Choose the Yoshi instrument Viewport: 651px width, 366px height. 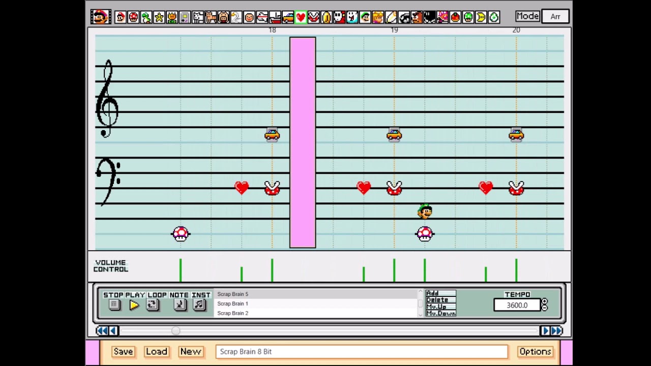click(146, 17)
